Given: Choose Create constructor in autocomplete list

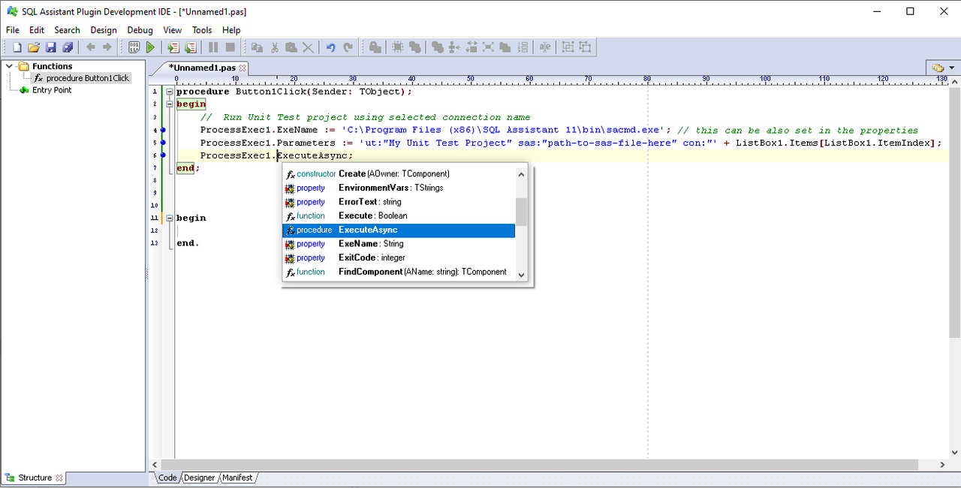Looking at the screenshot, I should point(399,173).
